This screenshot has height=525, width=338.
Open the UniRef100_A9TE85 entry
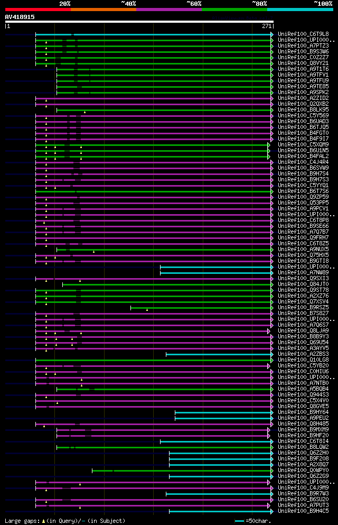[303, 86]
